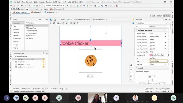Click the back navigation arrow icon
This screenshot has height=103, width=183.
click(x=22, y=6)
